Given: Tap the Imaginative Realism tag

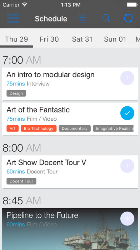Looking at the screenshot, I should pos(113,129).
